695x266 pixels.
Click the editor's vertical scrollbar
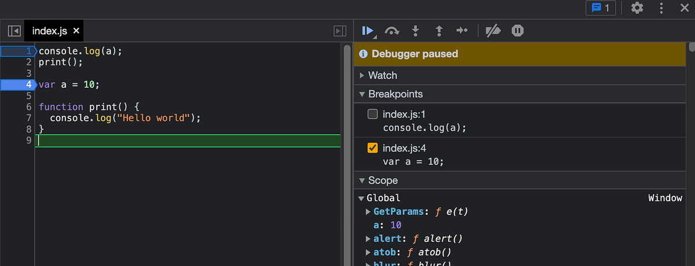347,155
